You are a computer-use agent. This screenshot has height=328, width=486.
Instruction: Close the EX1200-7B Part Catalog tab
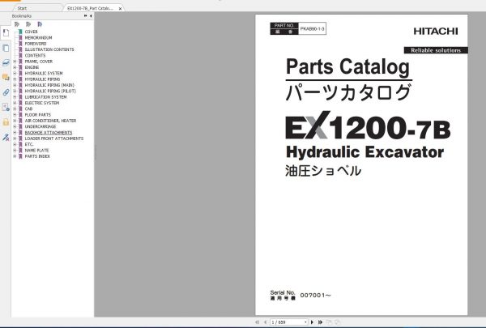[120, 9]
